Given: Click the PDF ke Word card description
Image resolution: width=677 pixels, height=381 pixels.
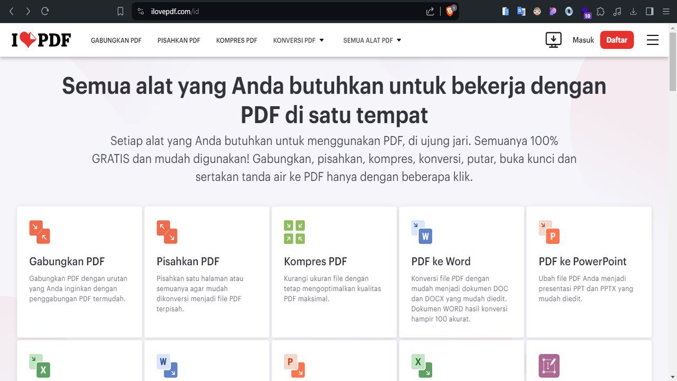Looking at the screenshot, I should pyautogui.click(x=460, y=298).
